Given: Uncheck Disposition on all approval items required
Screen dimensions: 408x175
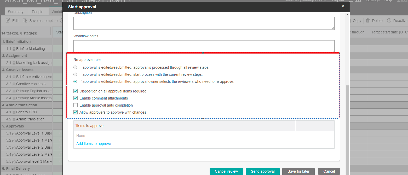Looking at the screenshot, I should click(x=76, y=91).
